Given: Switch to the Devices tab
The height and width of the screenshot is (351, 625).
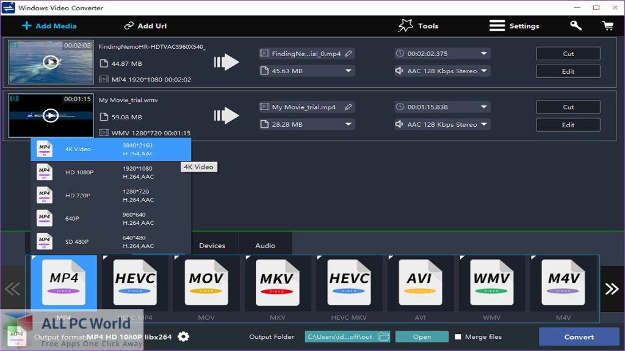Looking at the screenshot, I should [212, 246].
